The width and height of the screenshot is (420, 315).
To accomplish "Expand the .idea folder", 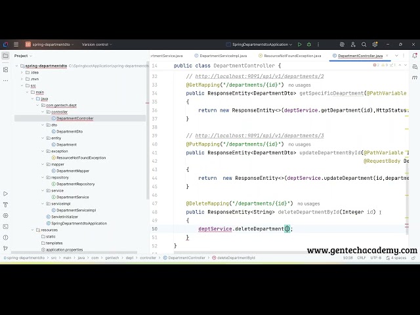I will [x=22, y=72].
